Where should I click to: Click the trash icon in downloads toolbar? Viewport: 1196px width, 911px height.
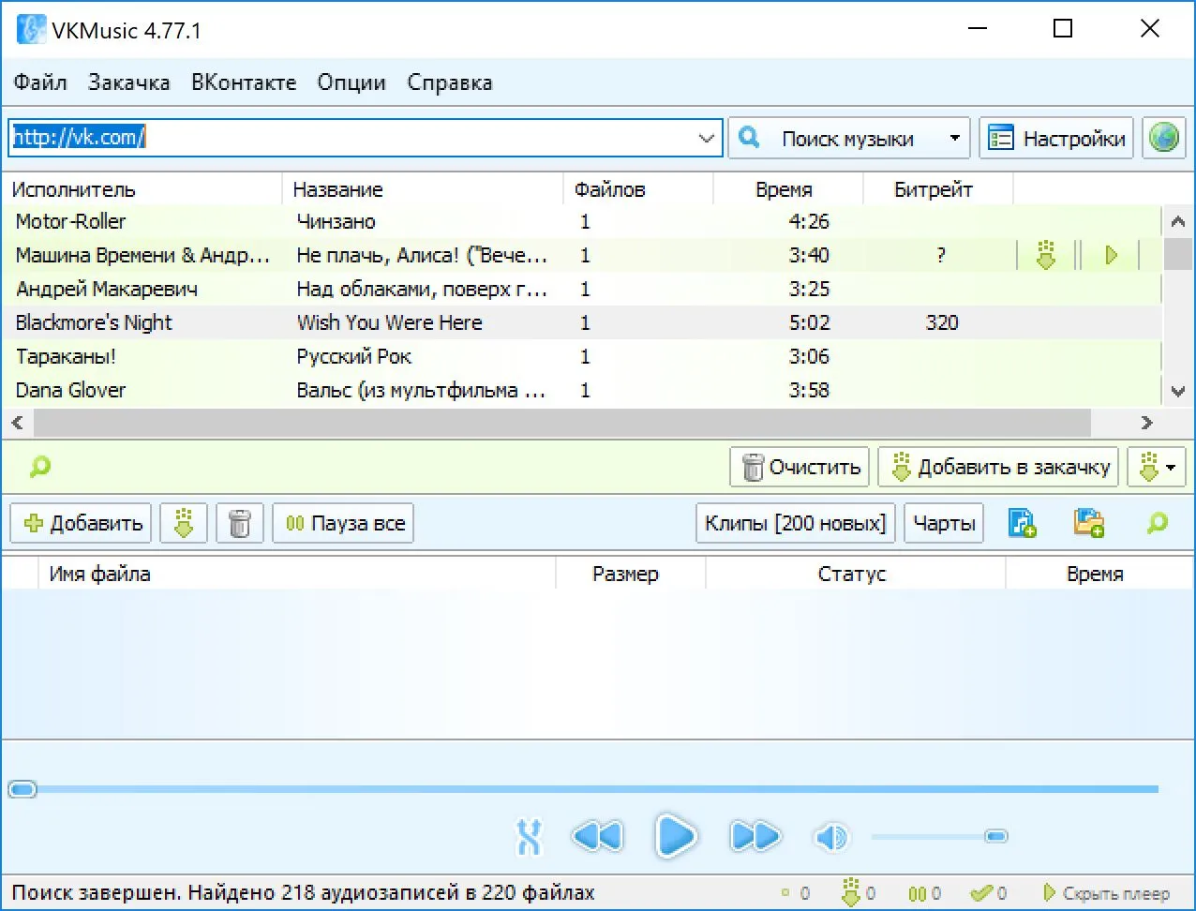click(240, 523)
